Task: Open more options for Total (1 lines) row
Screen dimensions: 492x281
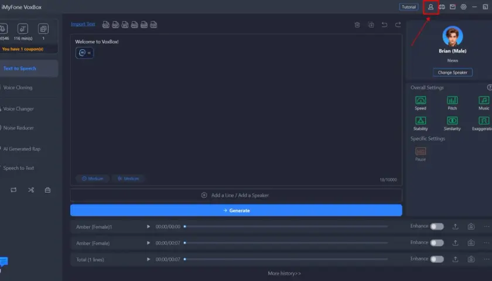Action: pos(487,259)
